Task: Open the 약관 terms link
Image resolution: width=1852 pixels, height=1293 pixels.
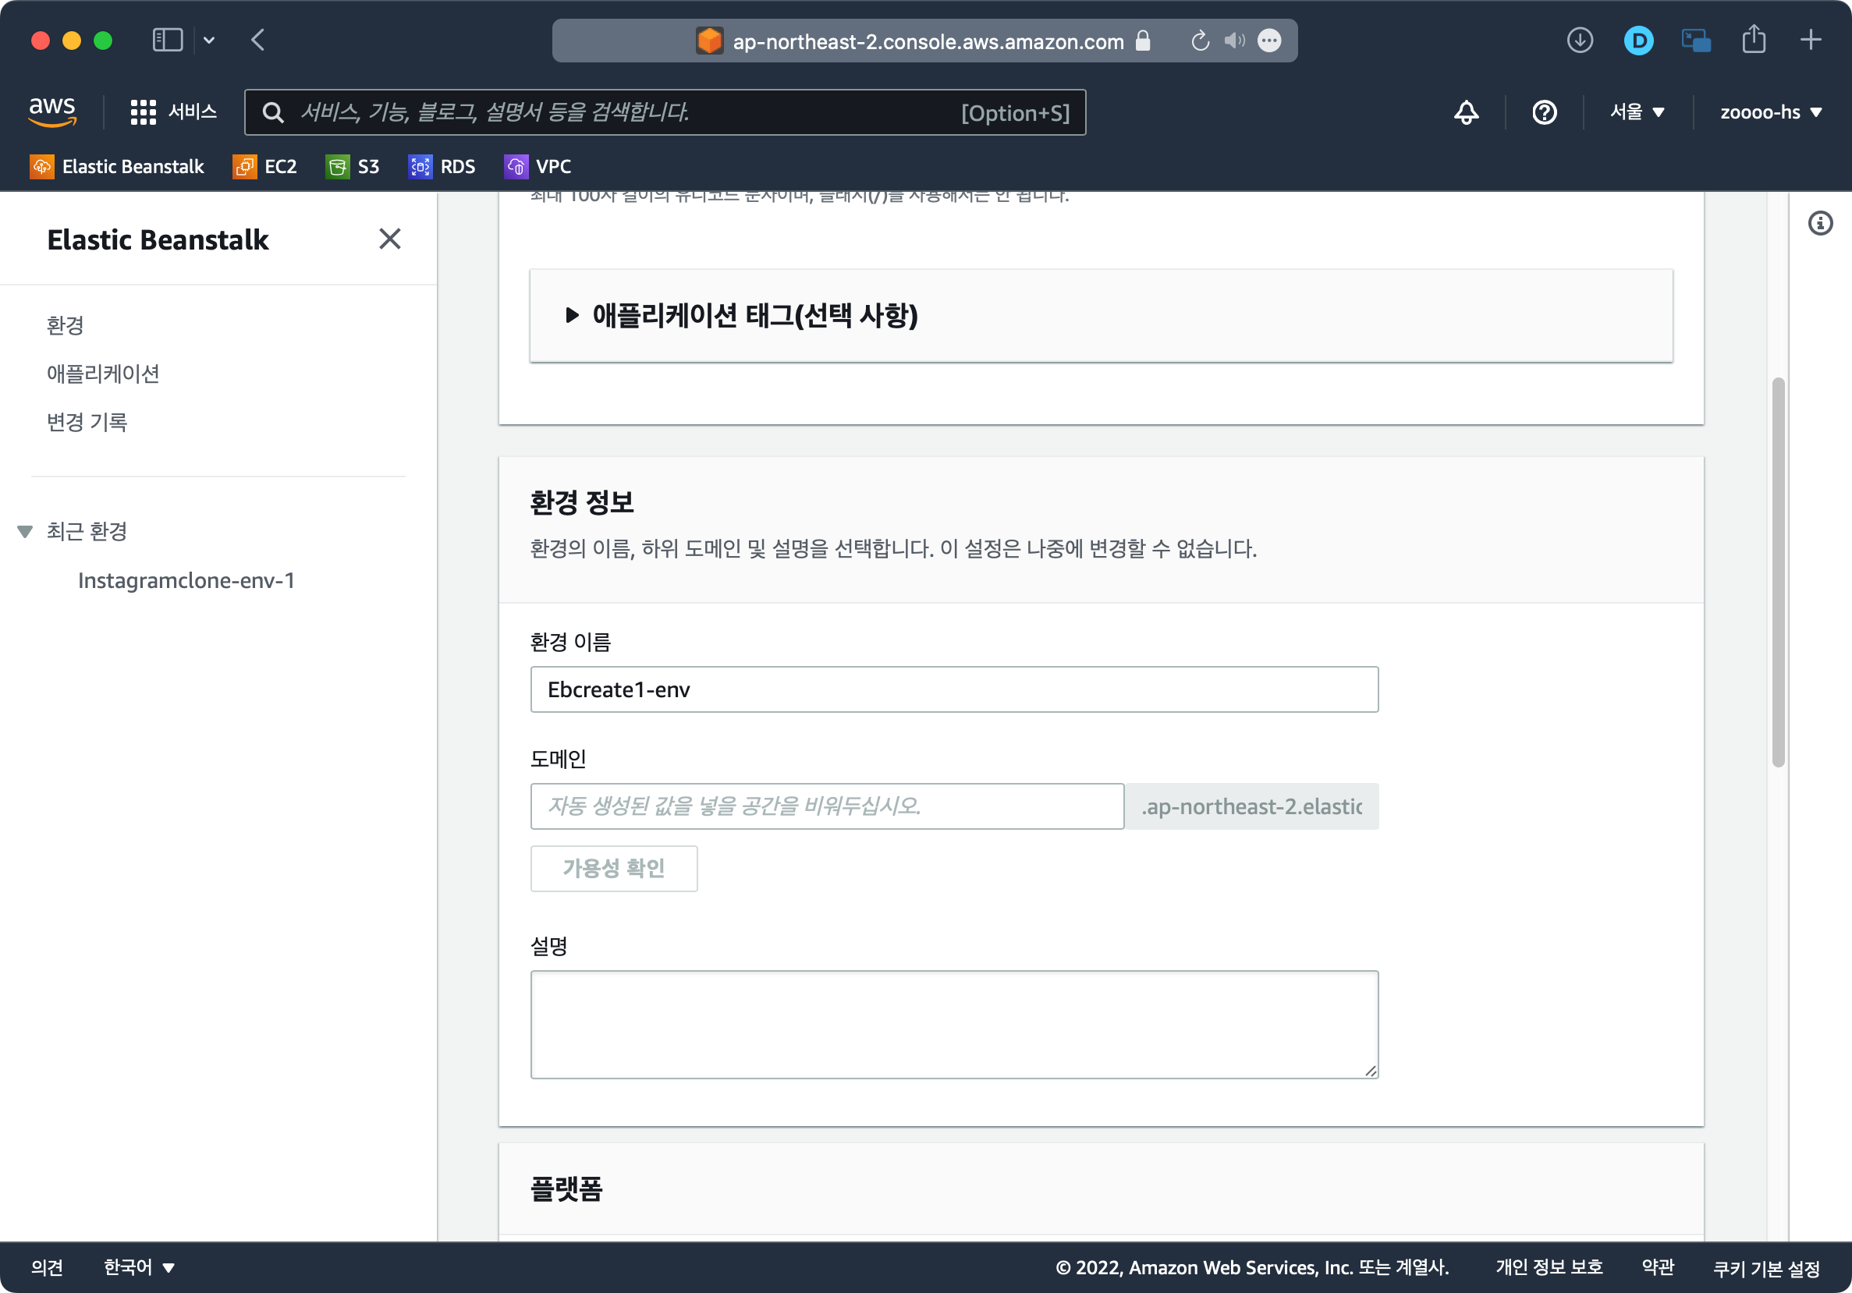Action: coord(1658,1267)
